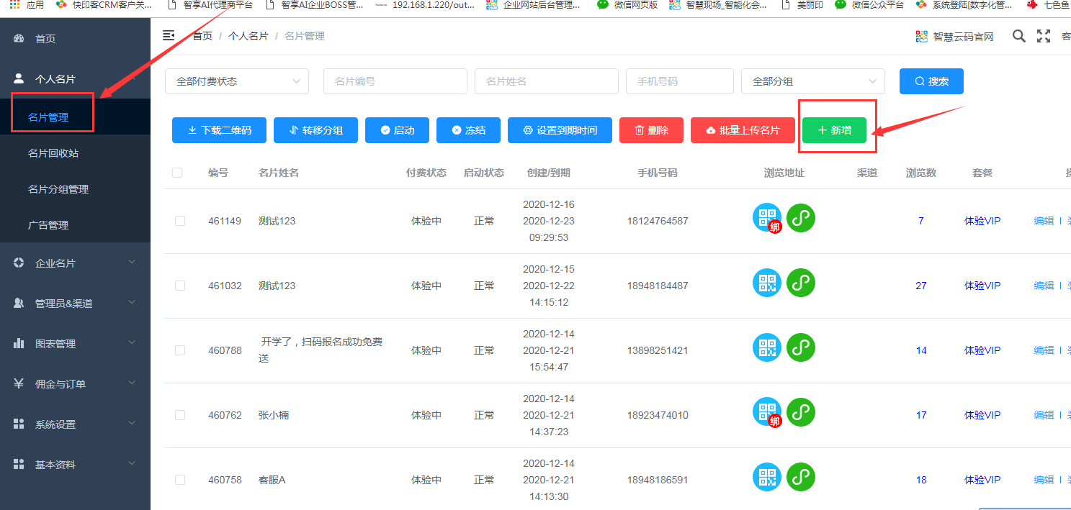Click the 名片姓名 search input field

546,81
